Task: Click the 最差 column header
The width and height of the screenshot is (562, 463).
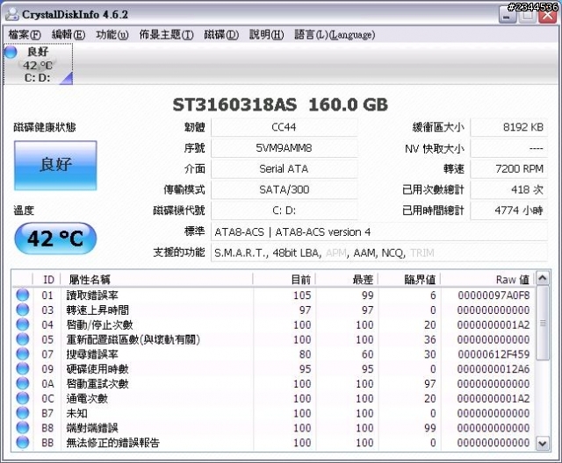Action: (347, 280)
